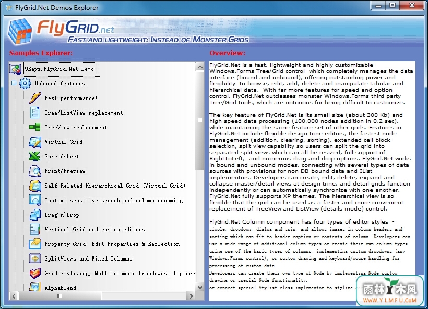
Task: Select the Virtual Grid sample
Action: tap(64, 142)
